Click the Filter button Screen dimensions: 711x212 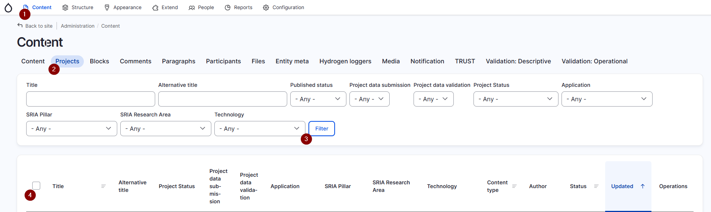322,129
